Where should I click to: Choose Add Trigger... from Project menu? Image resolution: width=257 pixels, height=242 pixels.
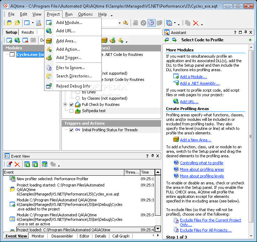click(x=73, y=58)
